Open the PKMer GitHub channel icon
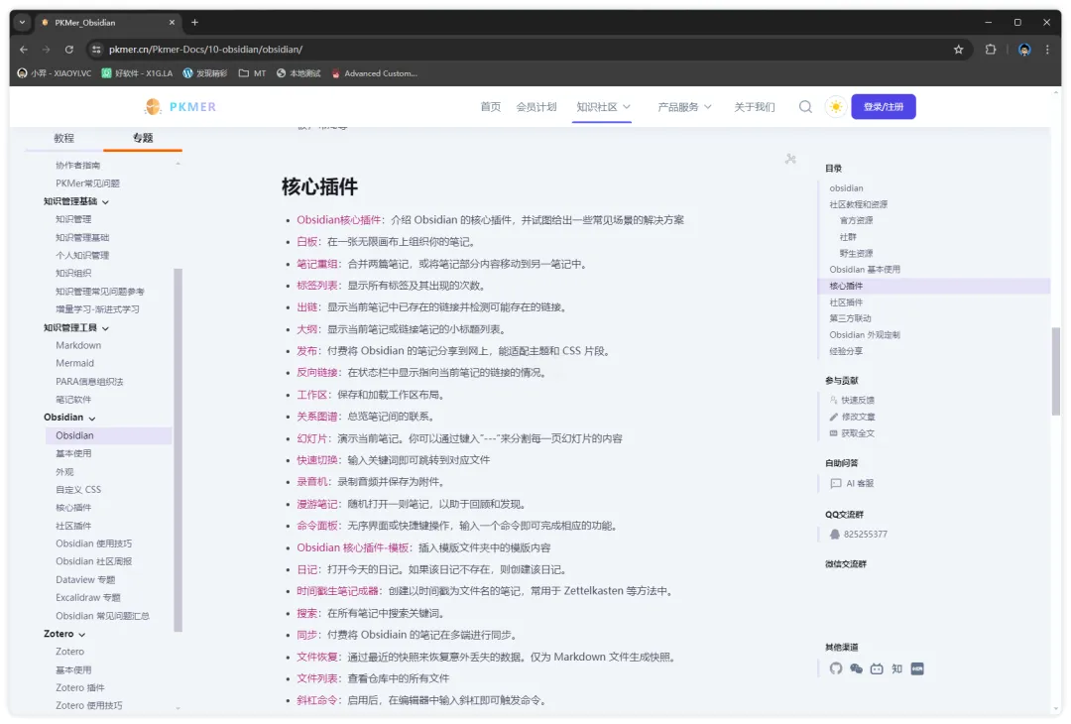 pyautogui.click(x=836, y=668)
